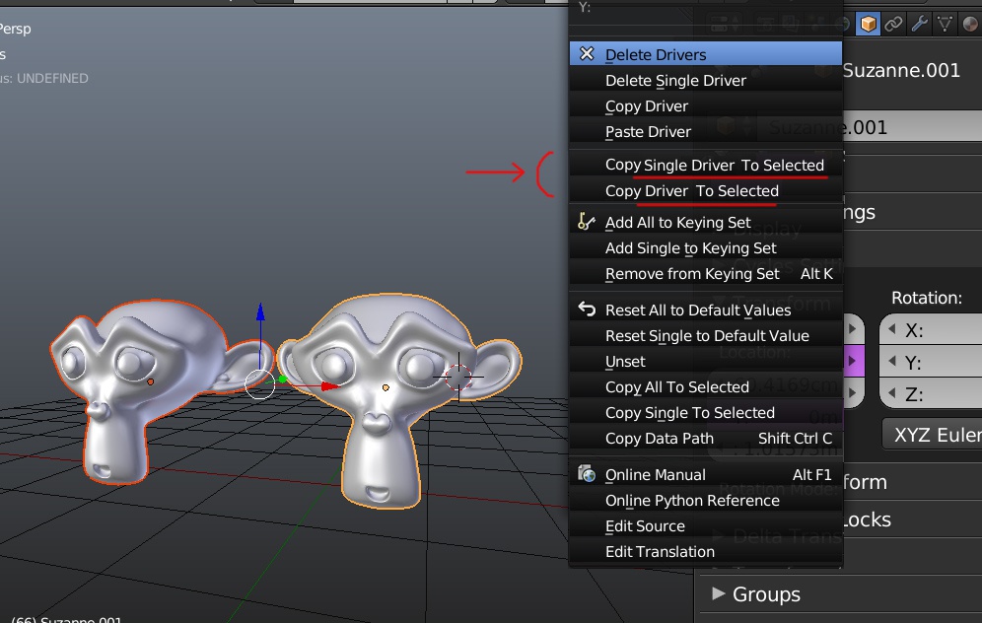Click Copy Driver To Selected
Viewport: 982px width, 623px height.
706,191
